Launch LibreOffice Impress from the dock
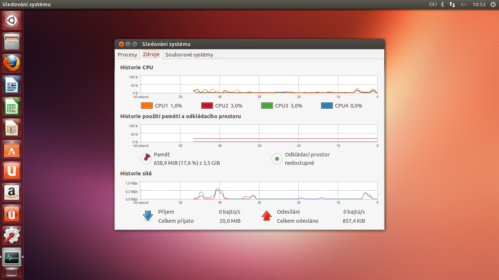This screenshot has height=280, width=499. 12,128
